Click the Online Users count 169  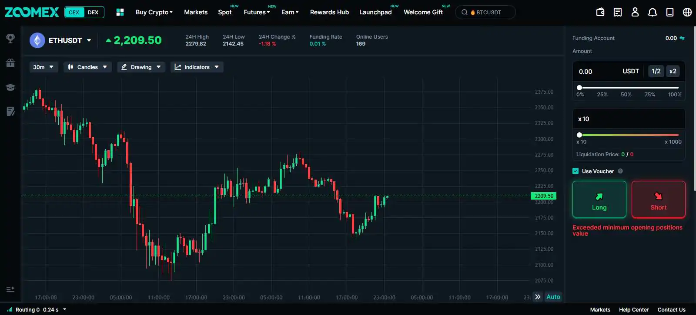tap(361, 44)
